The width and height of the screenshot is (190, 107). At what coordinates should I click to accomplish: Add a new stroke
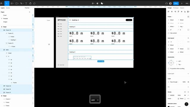[x=188, y=92]
